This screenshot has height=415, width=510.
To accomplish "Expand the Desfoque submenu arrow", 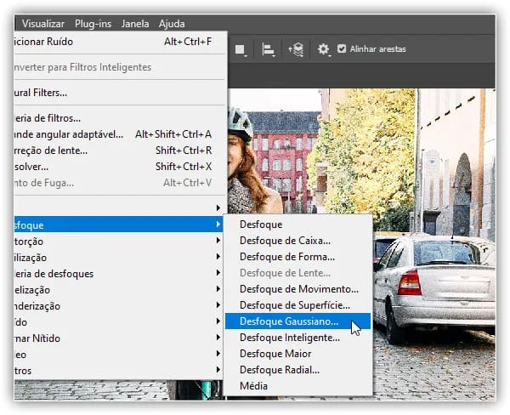I will [x=218, y=225].
